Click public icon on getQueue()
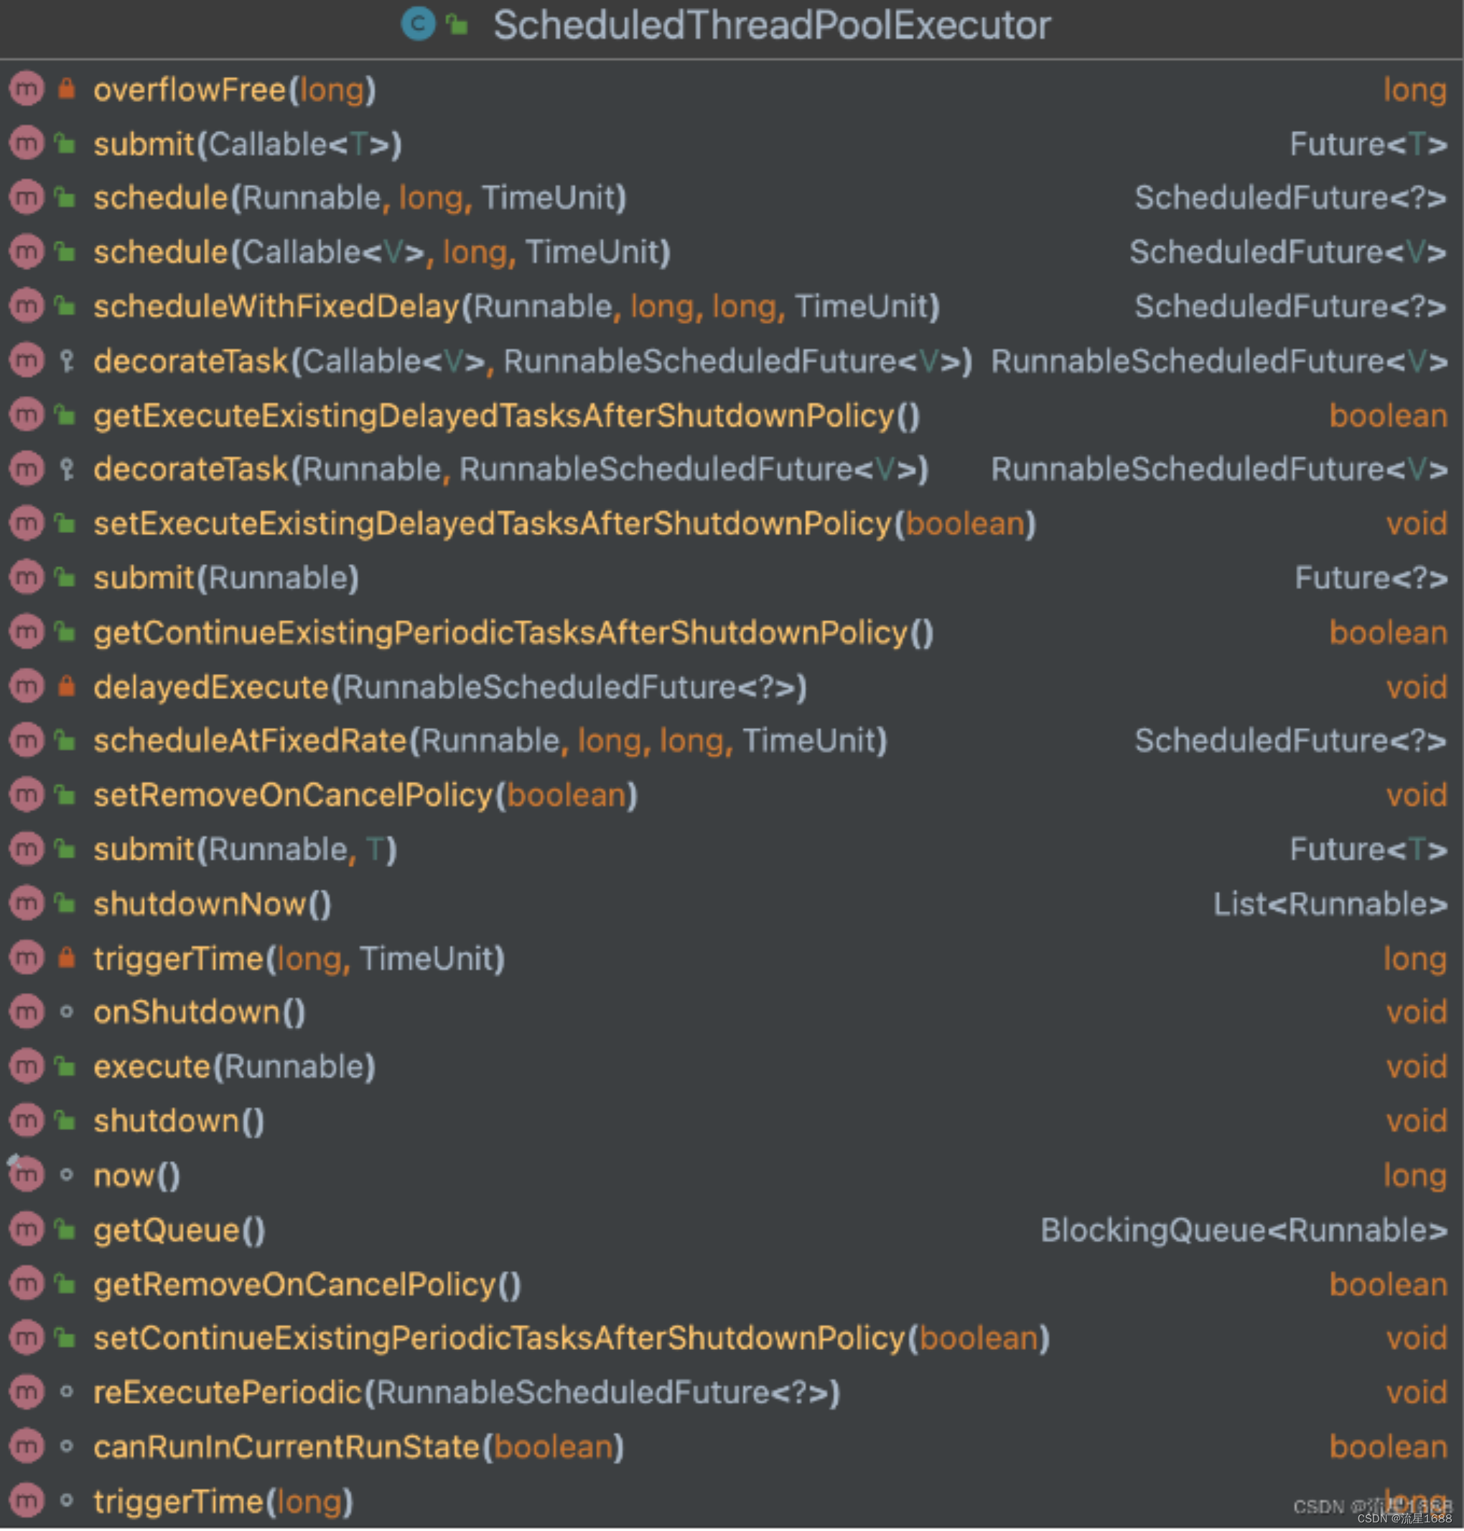Image resolution: width=1464 pixels, height=1531 pixels. click(x=65, y=1230)
